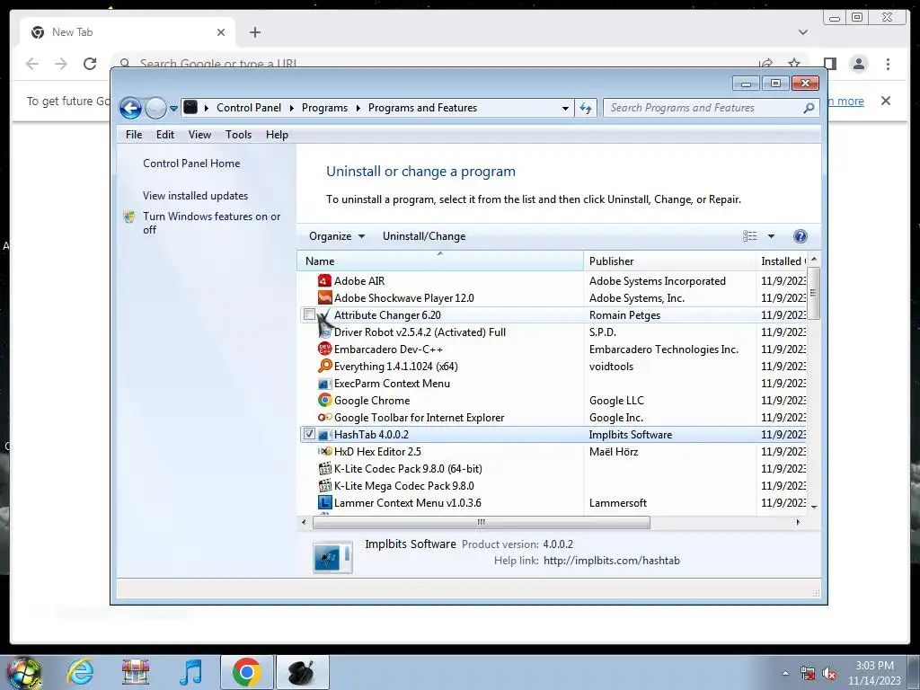Click the Embarcadero Dev-C++ icon
920x690 pixels.
324,349
